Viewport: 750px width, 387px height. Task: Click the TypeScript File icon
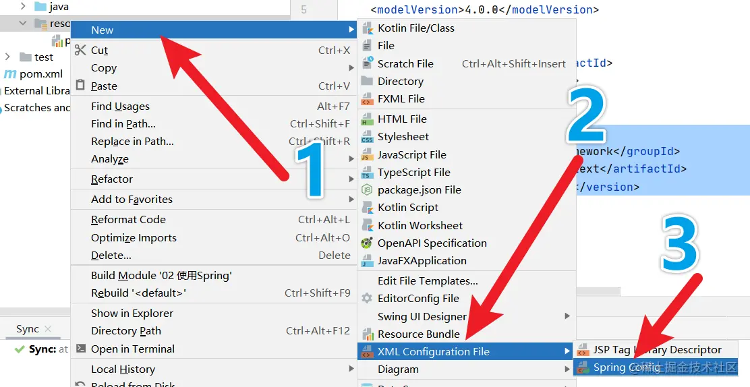click(368, 172)
